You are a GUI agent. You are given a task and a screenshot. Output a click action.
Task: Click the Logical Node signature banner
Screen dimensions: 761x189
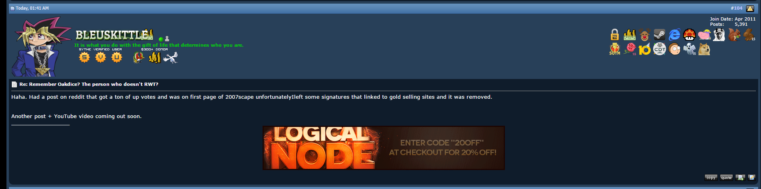[383, 148]
